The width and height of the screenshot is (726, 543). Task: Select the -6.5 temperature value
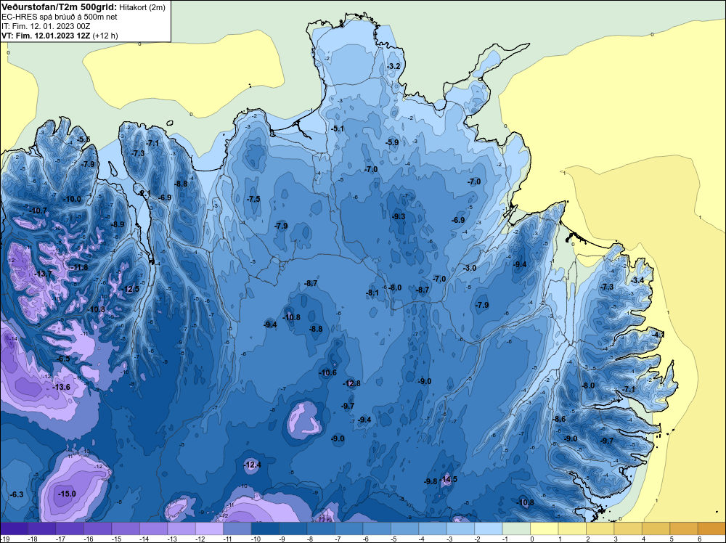click(x=63, y=359)
